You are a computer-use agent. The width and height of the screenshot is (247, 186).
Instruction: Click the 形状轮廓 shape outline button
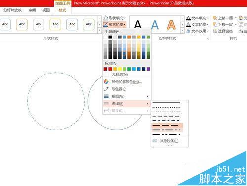coord(115,25)
